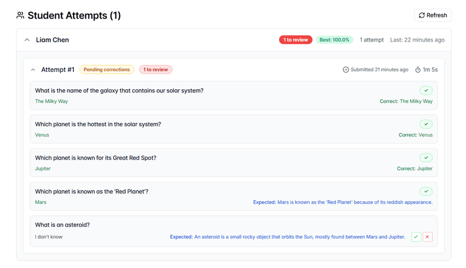Mark asteroid answer as correct

pos(416,237)
